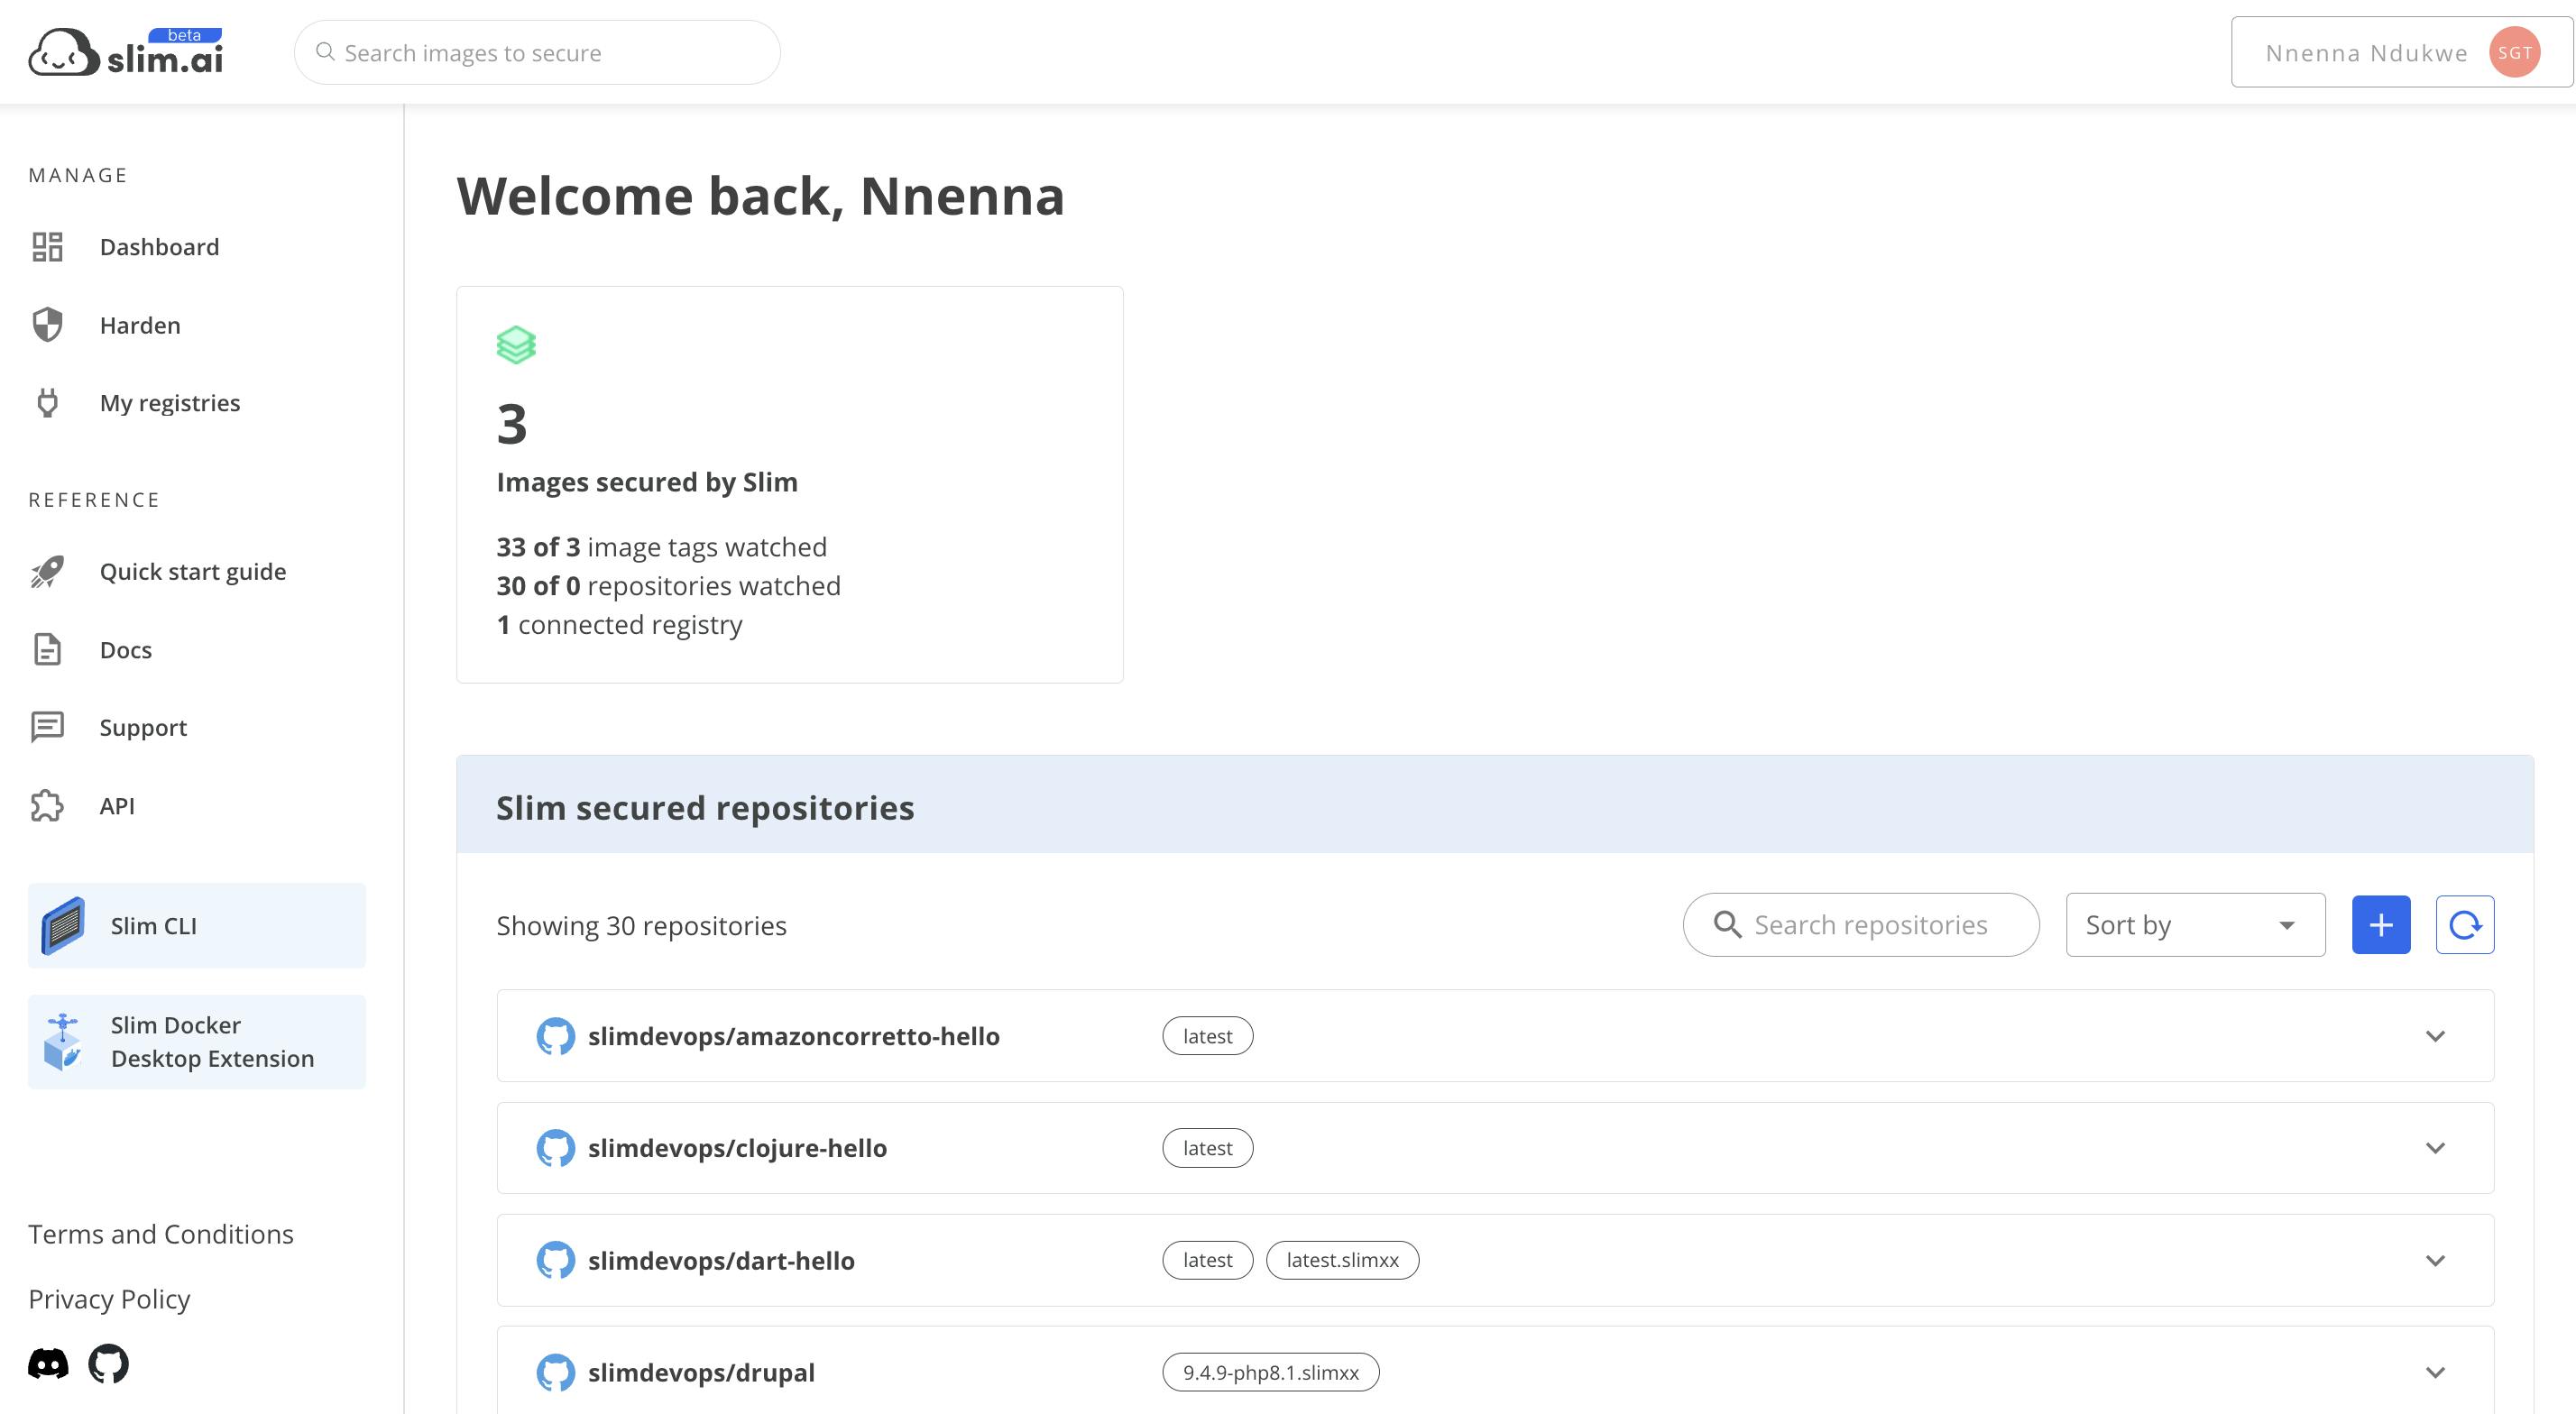Click the beta badge on logo
The image size is (2576, 1414).
[x=185, y=35]
